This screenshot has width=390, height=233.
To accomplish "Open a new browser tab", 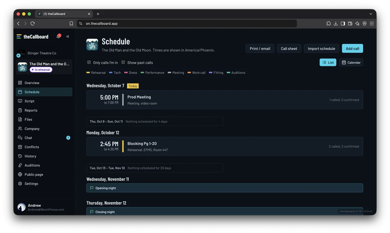I will (x=98, y=14).
